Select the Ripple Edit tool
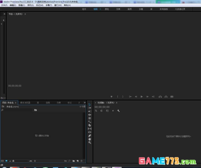201x168 pixels. pos(90,115)
